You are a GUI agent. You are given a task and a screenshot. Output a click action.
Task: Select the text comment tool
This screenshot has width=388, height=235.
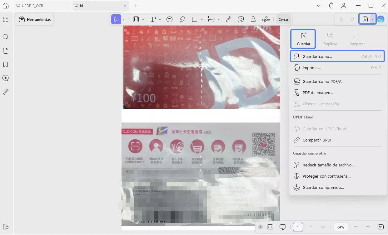(152, 19)
